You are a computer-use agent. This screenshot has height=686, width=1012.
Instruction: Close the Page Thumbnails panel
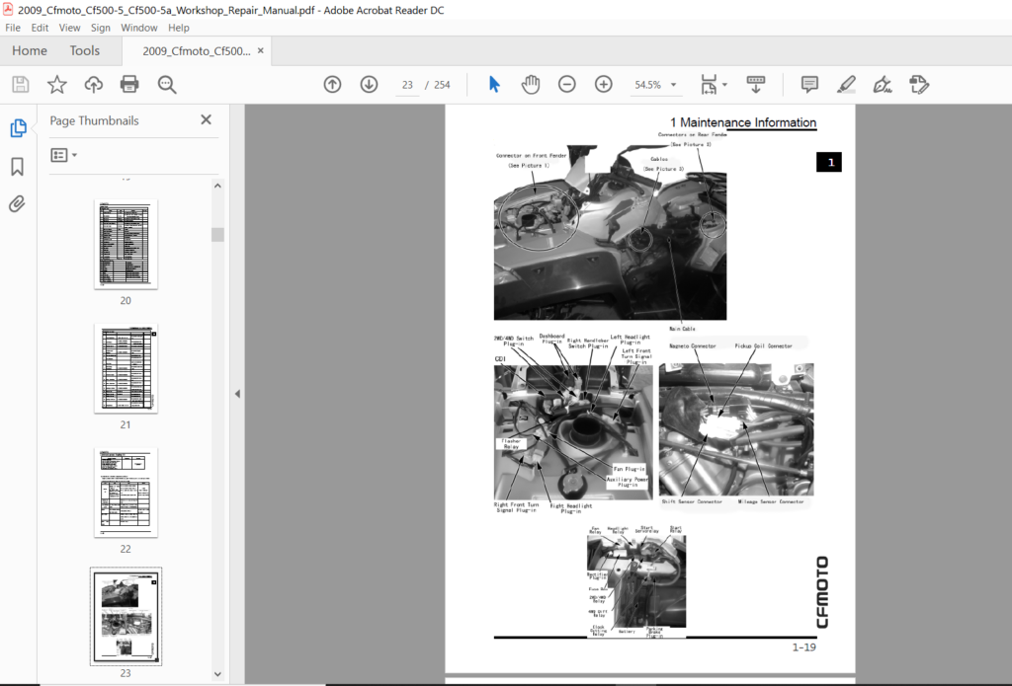206,119
